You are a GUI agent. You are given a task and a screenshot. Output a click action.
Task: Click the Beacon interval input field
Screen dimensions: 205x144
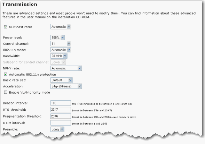tap(61, 103)
